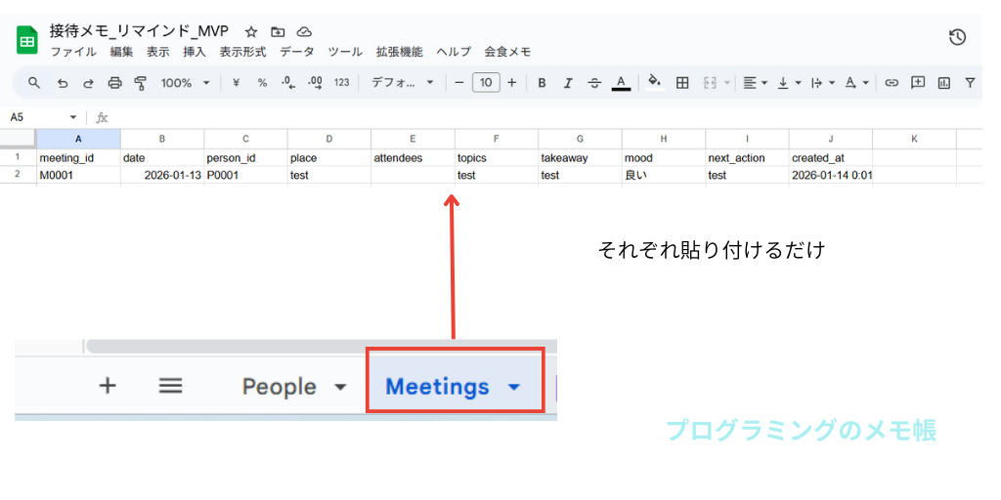Viewport: 1001px width, 500px height.
Task: Open the fill color paint bucket
Action: (x=654, y=83)
